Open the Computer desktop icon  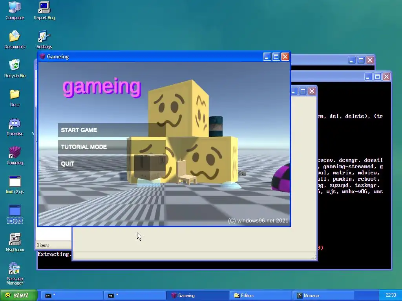[15, 11]
